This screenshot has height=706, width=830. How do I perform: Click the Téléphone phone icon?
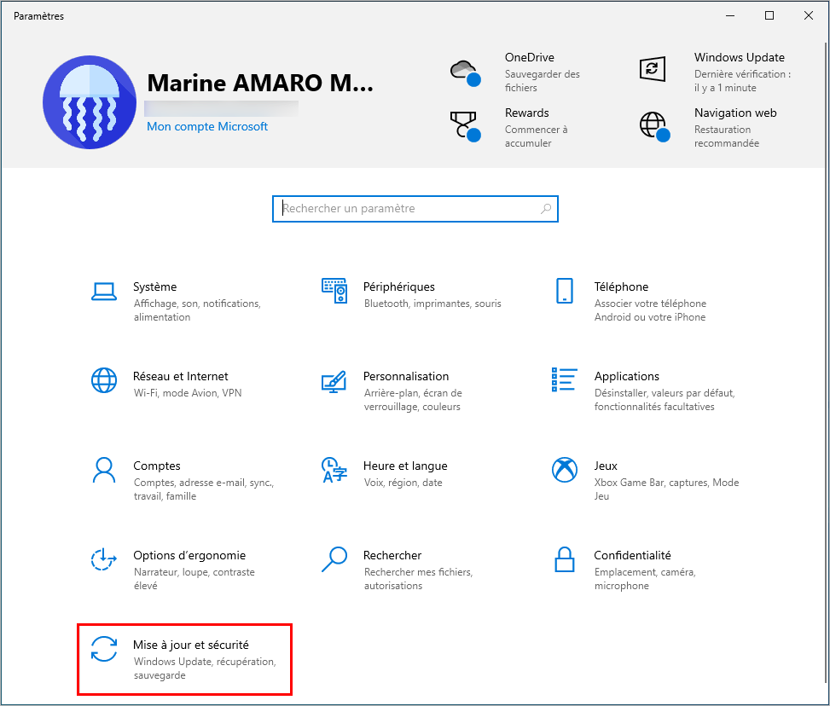(x=564, y=291)
